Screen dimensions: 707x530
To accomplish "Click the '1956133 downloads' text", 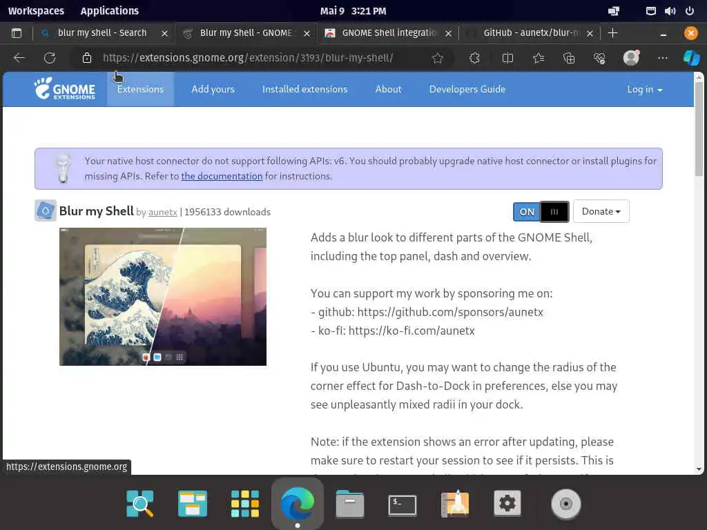I will [x=227, y=212].
